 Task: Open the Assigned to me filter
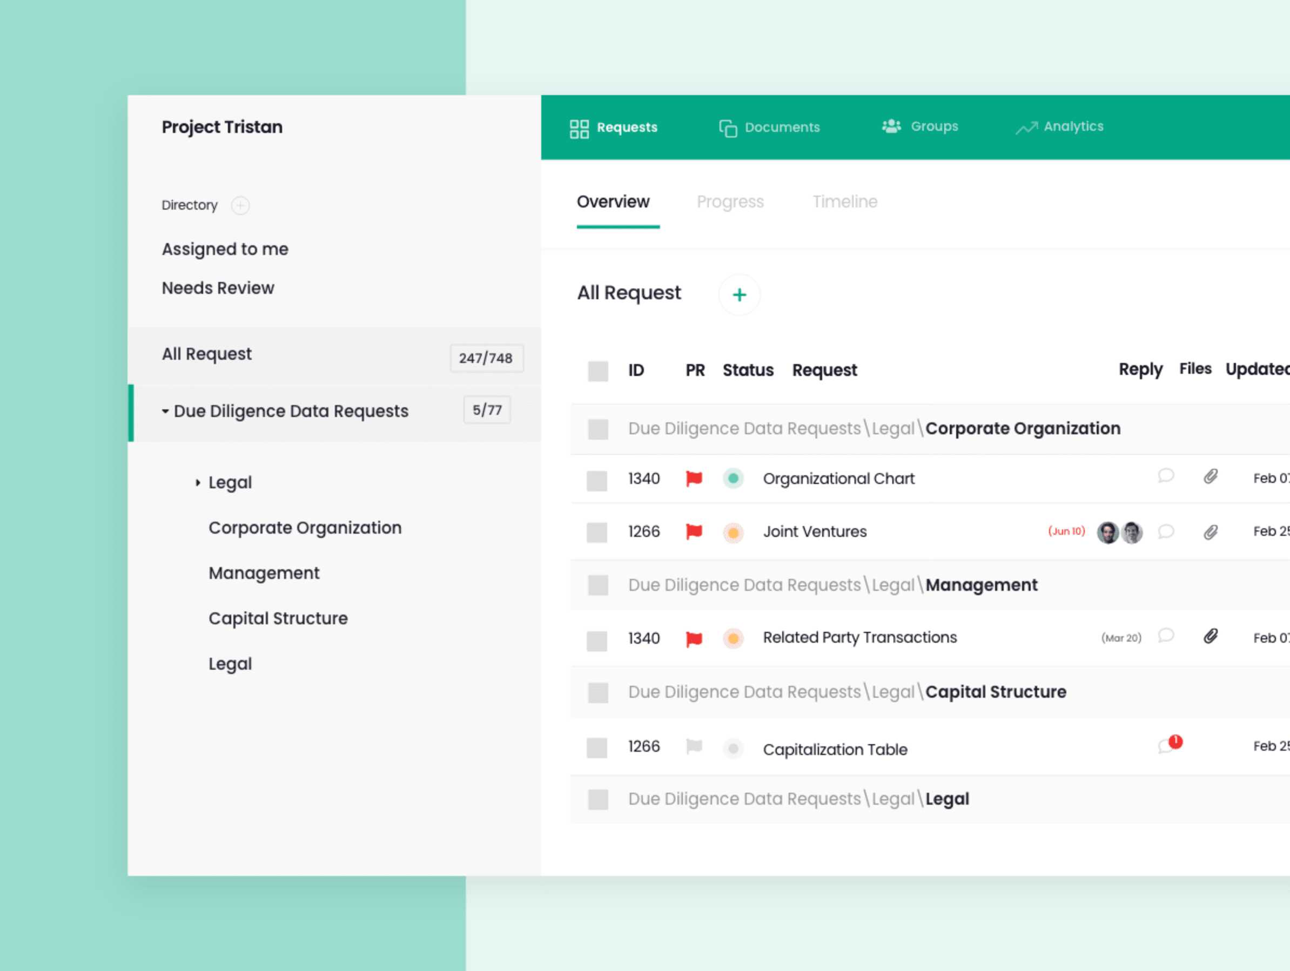225,249
